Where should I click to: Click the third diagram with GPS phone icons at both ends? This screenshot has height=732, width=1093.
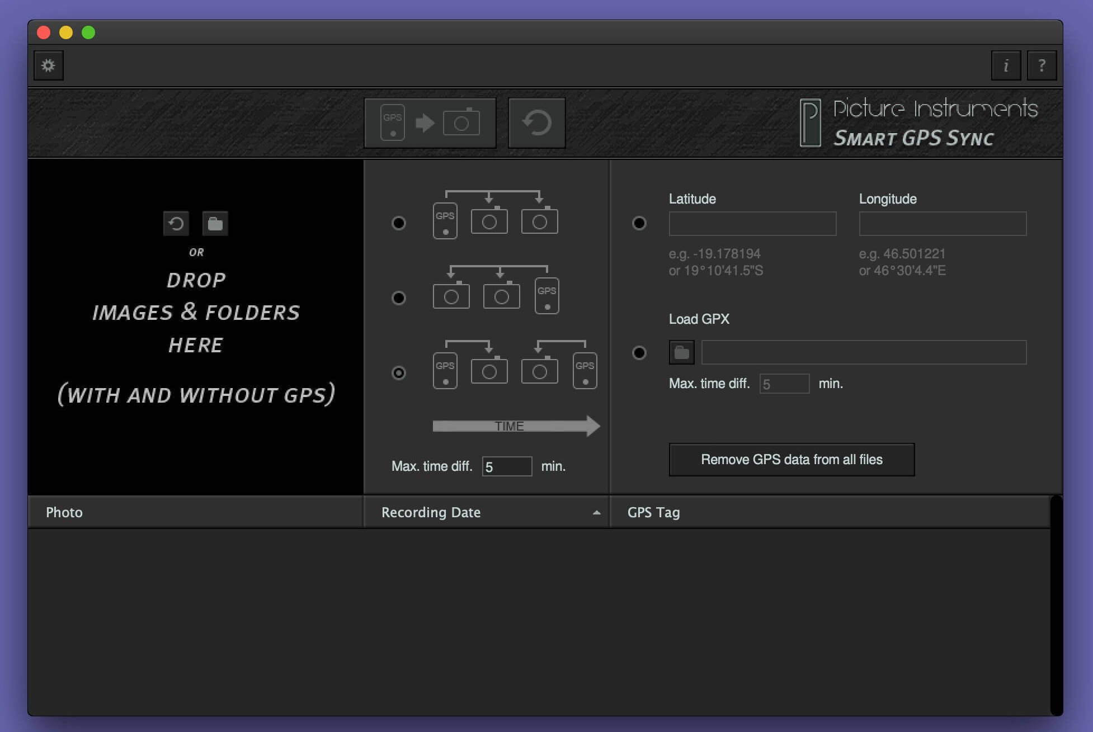pos(515,365)
